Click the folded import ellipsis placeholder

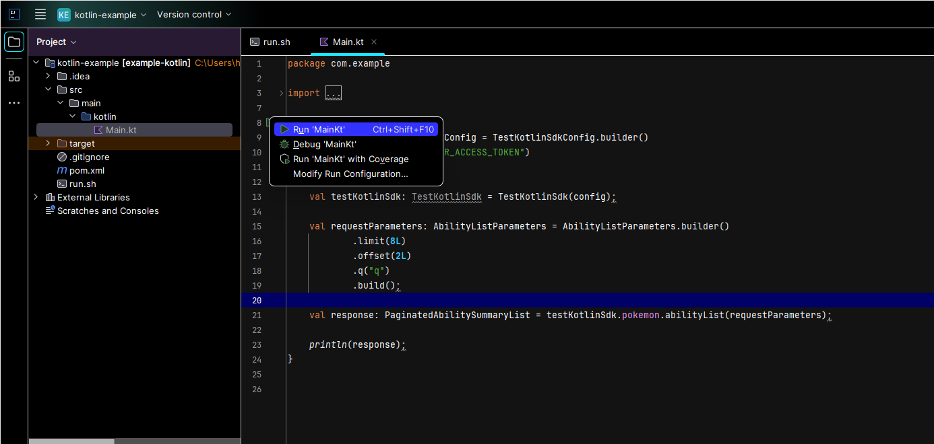coord(334,93)
